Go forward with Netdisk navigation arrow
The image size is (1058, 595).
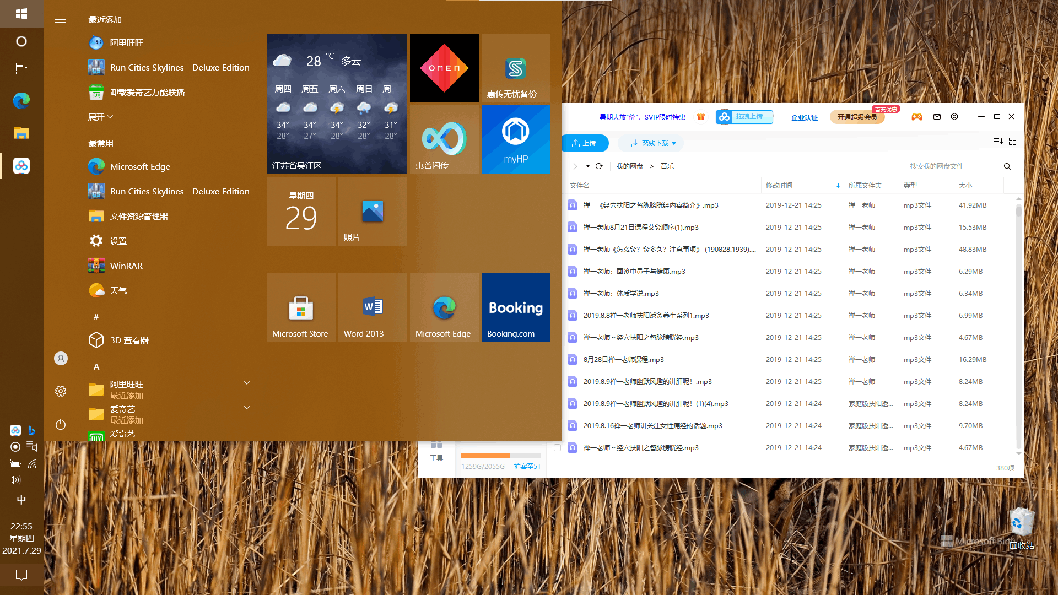click(x=575, y=166)
